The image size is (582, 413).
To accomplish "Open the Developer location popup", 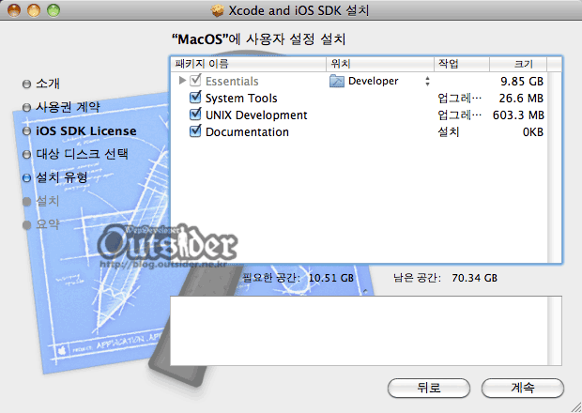I will coord(427,81).
